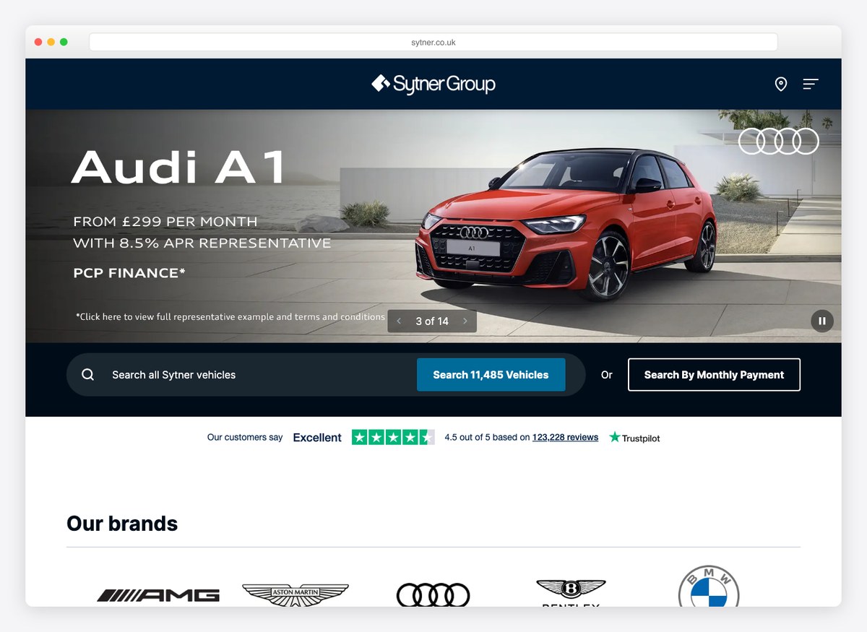Viewport: 867px width, 632px height.
Task: Open the 123,228 reviews link
Action: tap(565, 437)
